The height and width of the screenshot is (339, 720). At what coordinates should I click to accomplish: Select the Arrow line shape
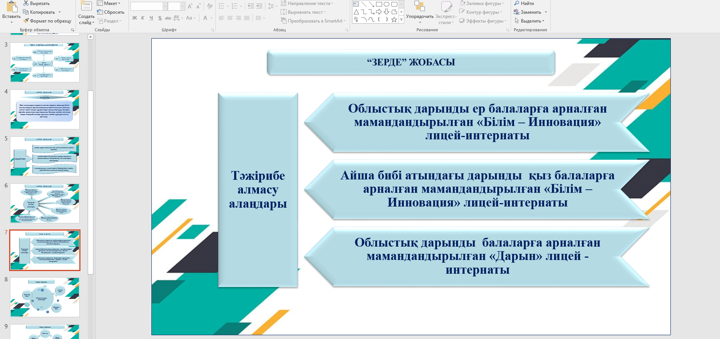point(371,4)
